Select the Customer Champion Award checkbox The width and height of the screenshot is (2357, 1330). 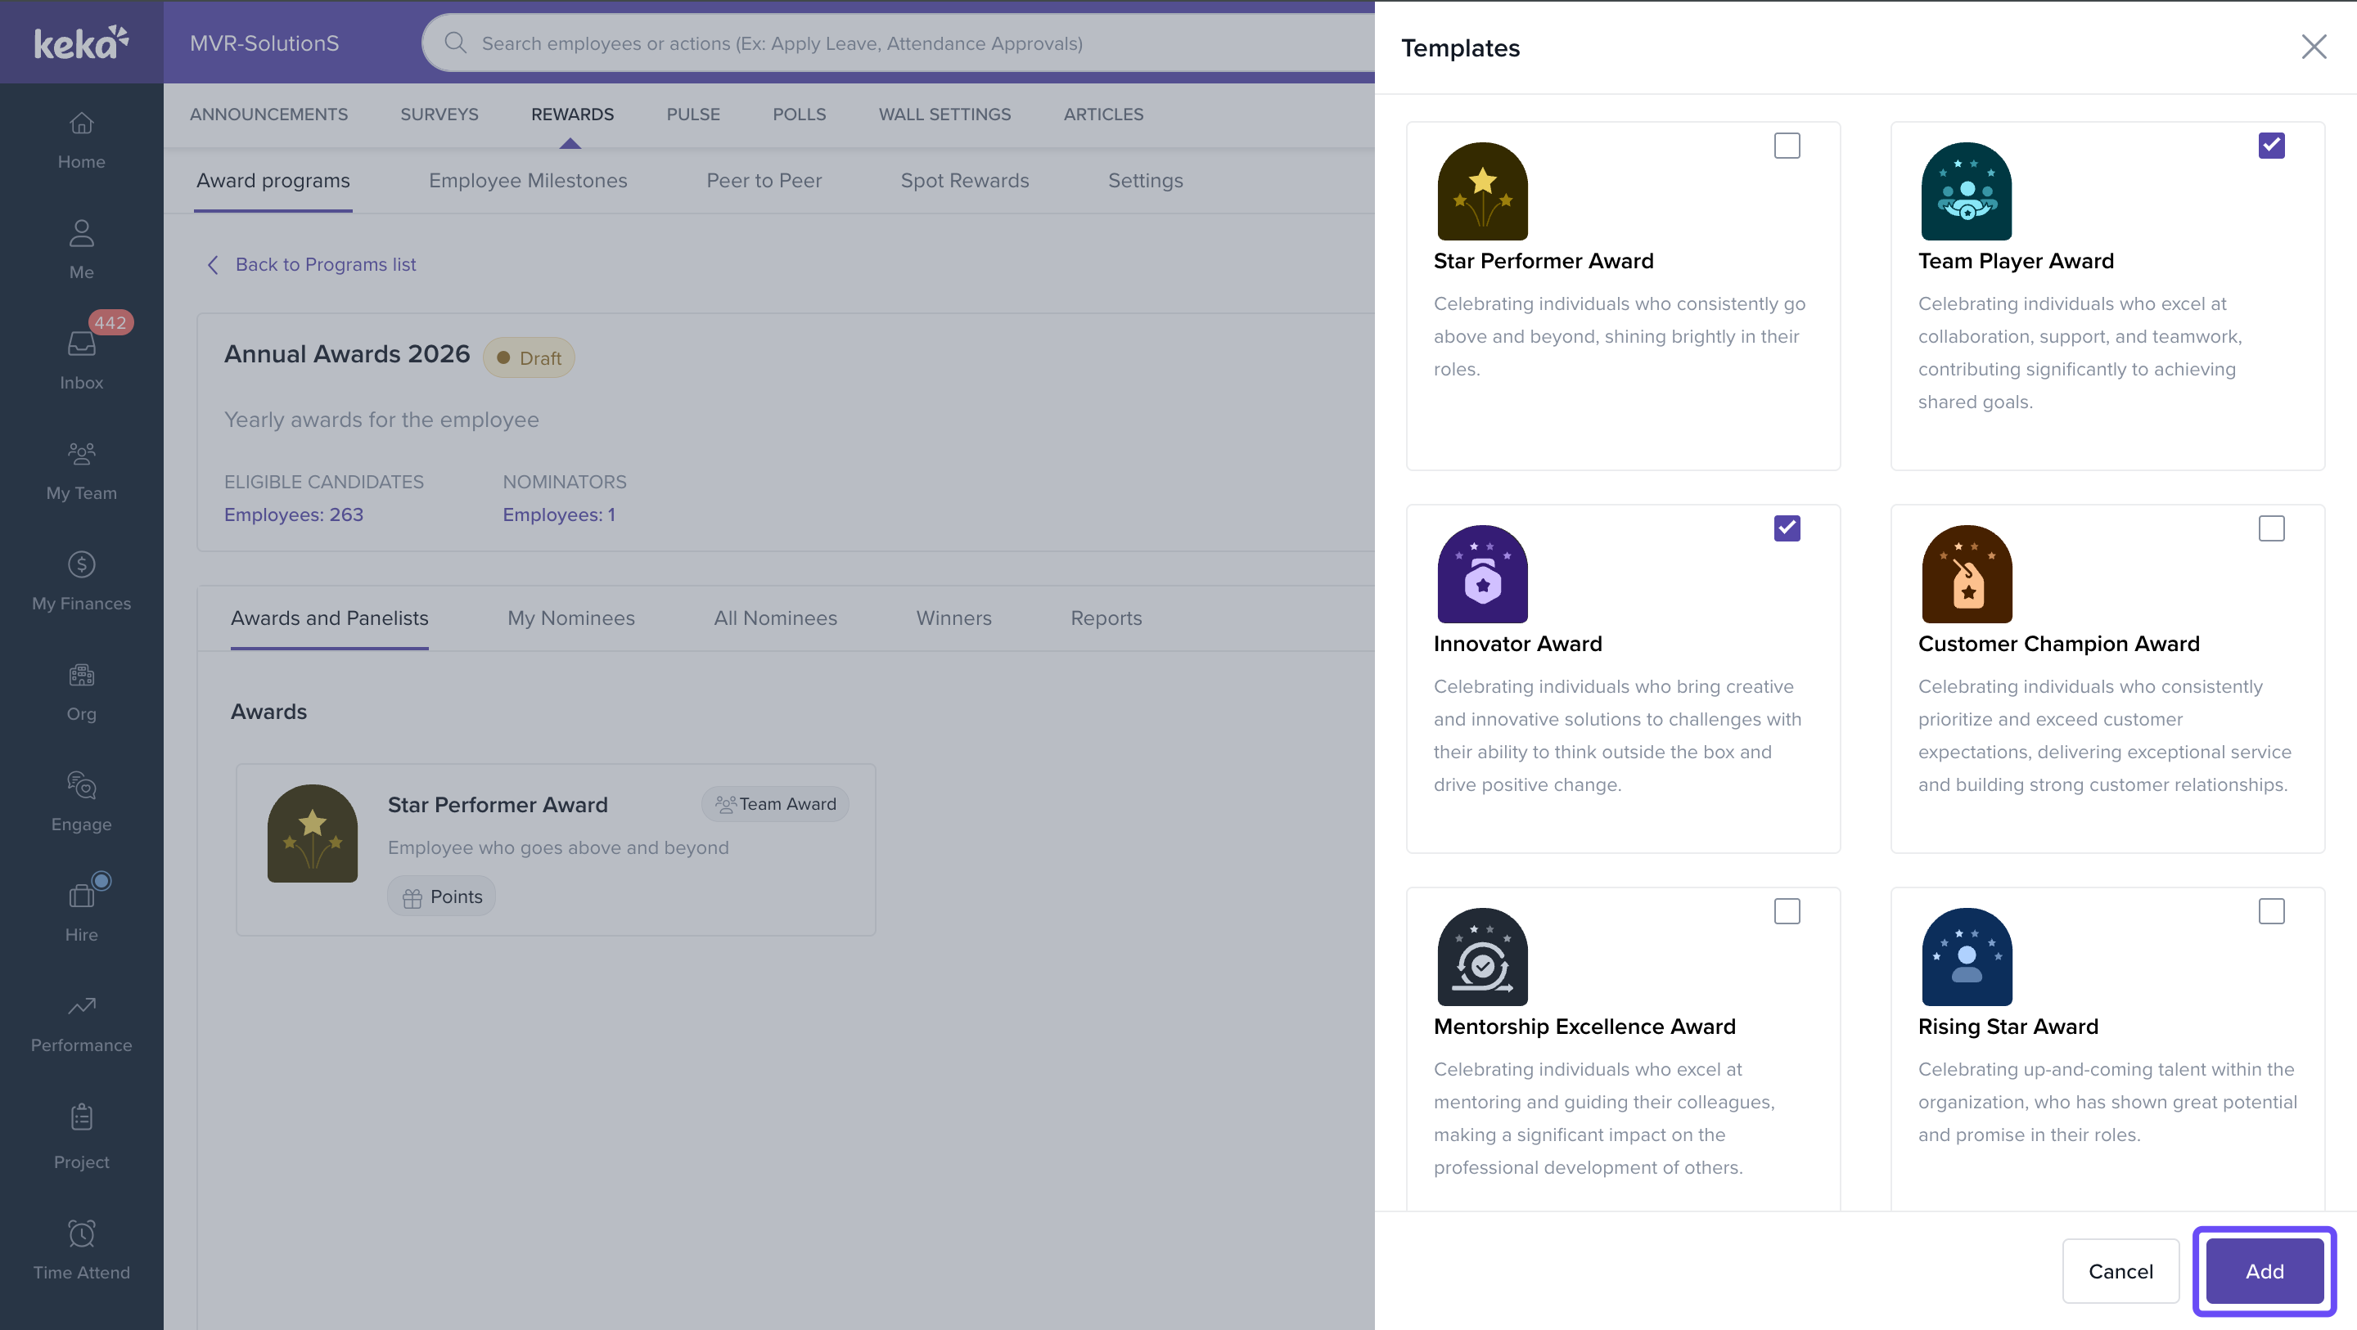click(x=2270, y=528)
